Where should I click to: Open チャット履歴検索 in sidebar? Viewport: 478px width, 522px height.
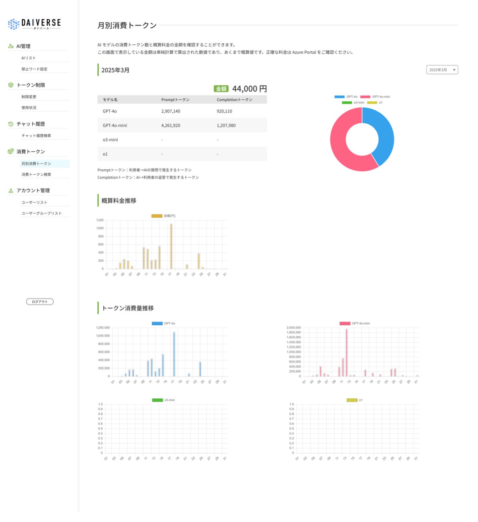point(36,136)
